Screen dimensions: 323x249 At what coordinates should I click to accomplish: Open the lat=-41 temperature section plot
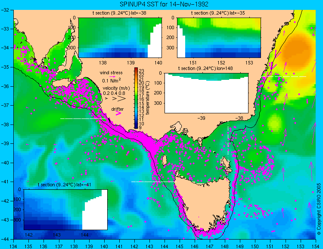66,210
